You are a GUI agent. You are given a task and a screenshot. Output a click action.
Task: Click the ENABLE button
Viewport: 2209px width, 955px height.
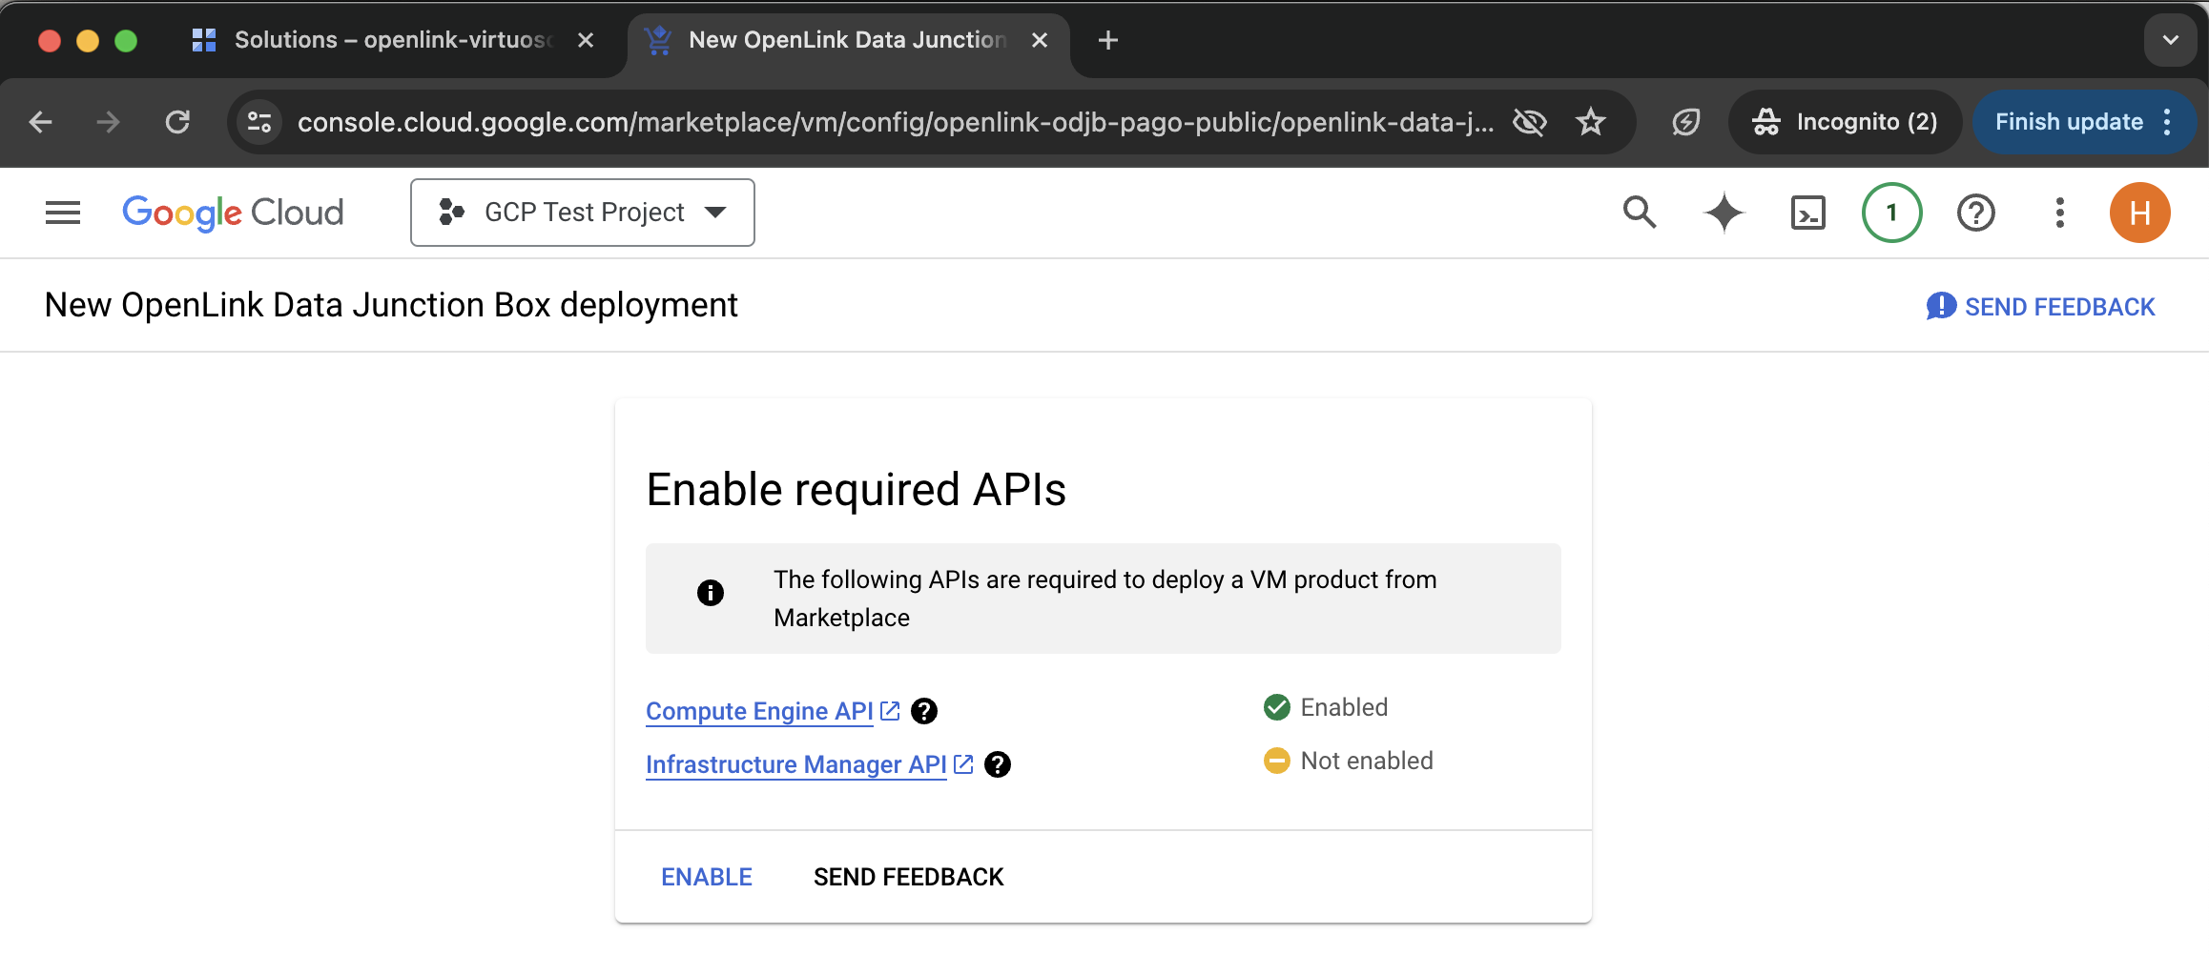707,877
